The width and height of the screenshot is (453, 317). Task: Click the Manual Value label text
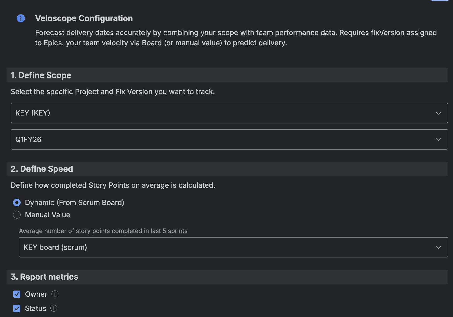coord(48,215)
